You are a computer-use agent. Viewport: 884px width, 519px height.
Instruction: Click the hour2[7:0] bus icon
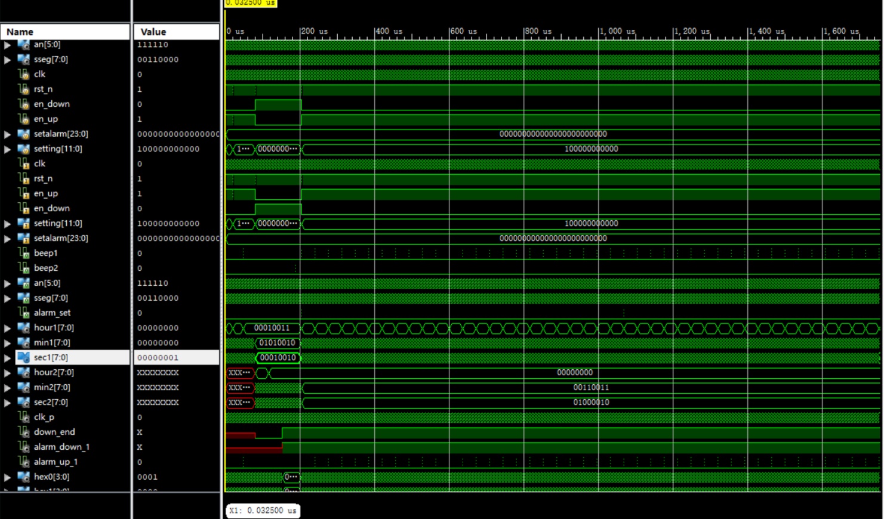point(24,372)
